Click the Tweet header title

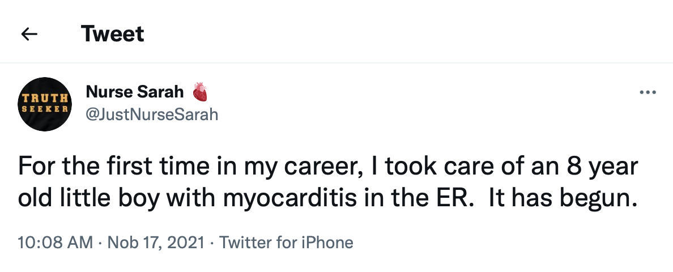click(113, 33)
